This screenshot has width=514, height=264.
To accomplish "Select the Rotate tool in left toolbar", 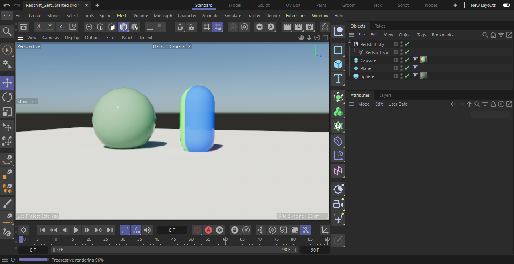I will (x=7, y=97).
